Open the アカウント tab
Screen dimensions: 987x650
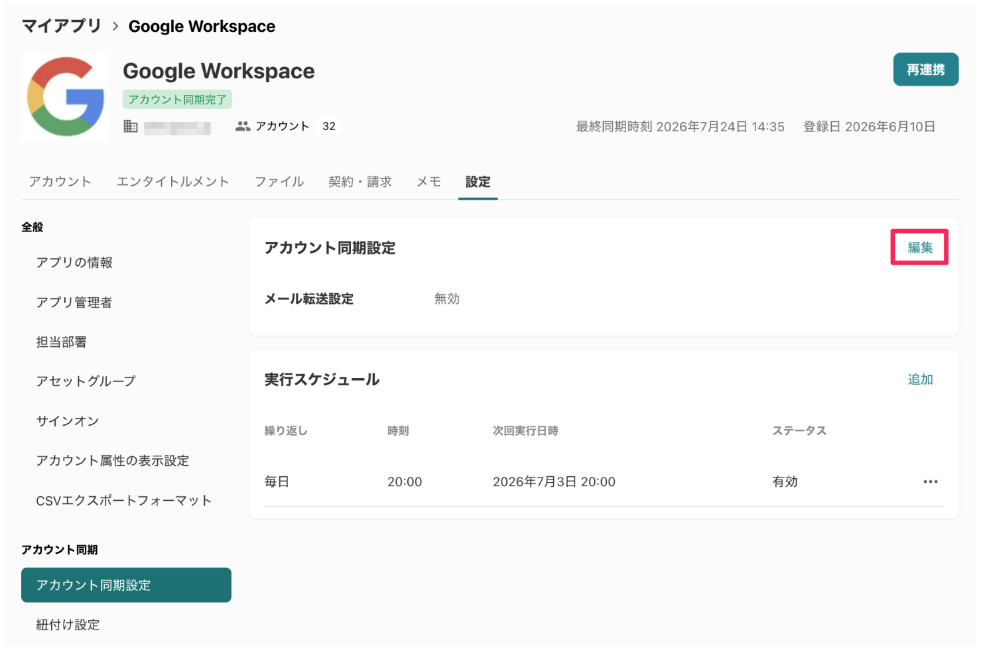pyautogui.click(x=60, y=182)
